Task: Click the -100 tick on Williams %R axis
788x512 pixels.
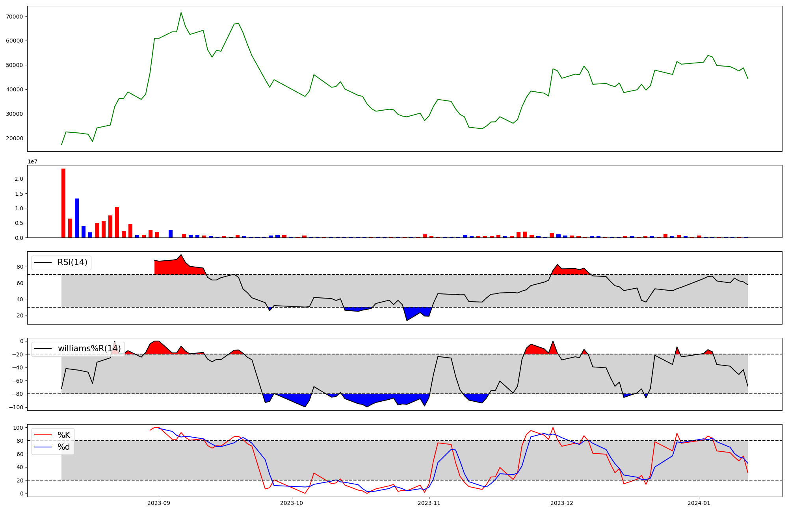Action: click(16, 407)
